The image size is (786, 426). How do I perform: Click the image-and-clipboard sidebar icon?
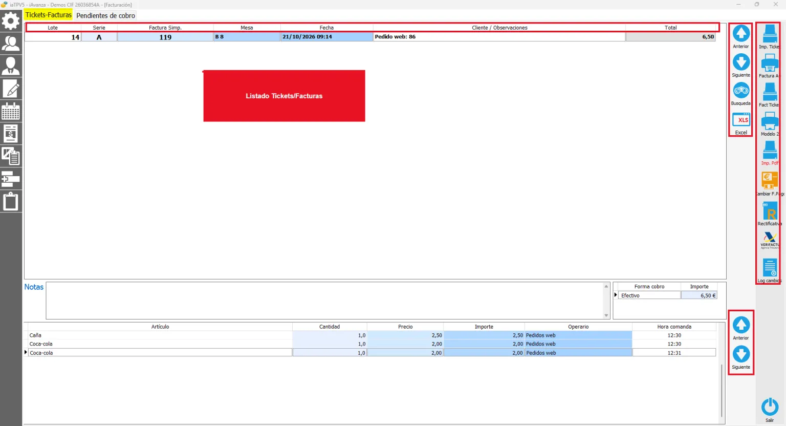11,156
